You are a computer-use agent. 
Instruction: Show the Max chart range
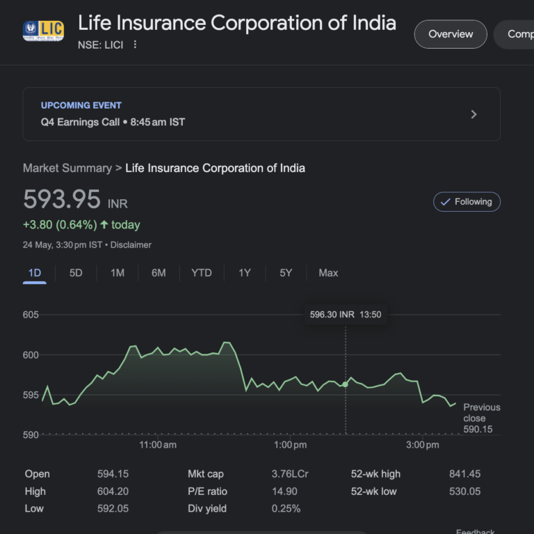(328, 273)
